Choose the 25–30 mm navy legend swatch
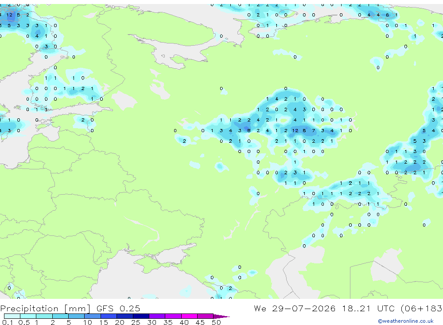The height and width of the screenshot is (325, 443). (x=141, y=316)
